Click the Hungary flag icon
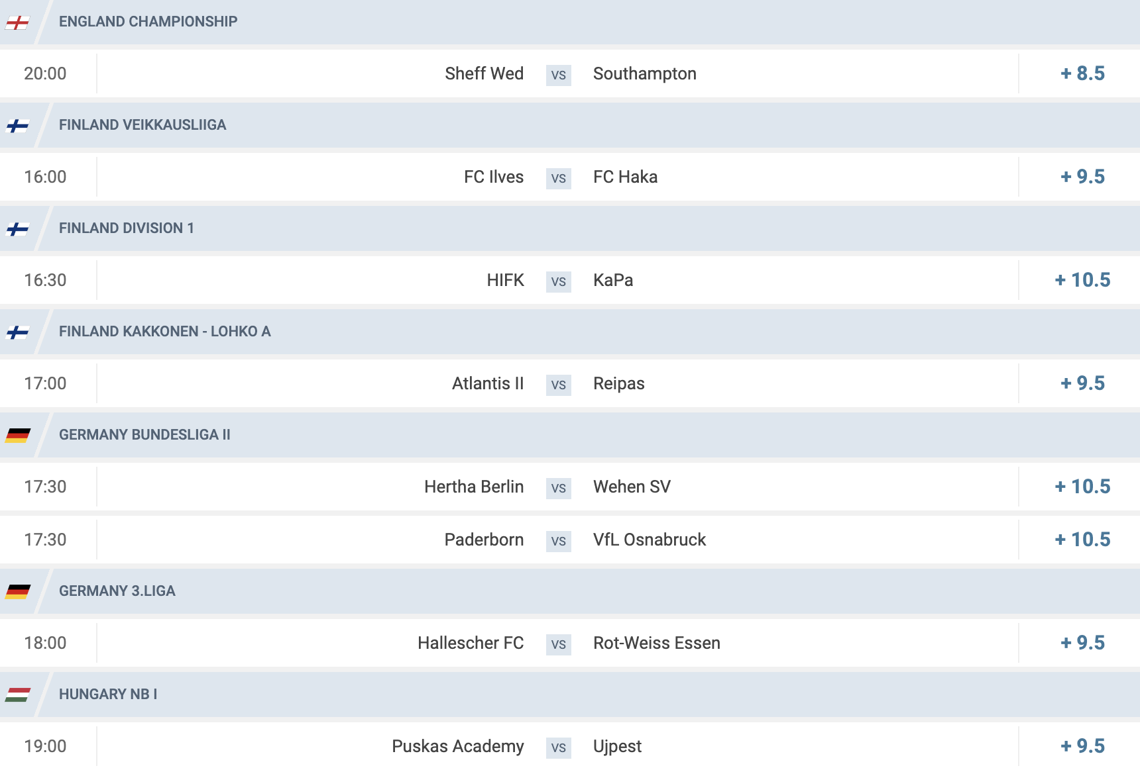The height and width of the screenshot is (768, 1140). (17, 695)
